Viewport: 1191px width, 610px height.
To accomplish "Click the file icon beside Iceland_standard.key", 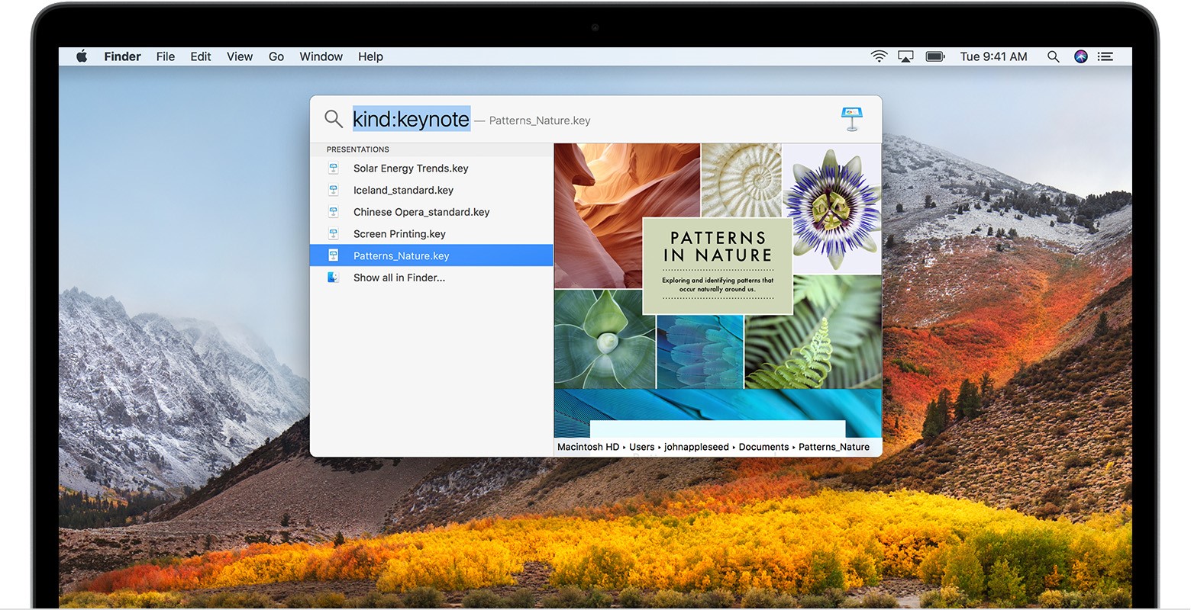I will point(333,190).
